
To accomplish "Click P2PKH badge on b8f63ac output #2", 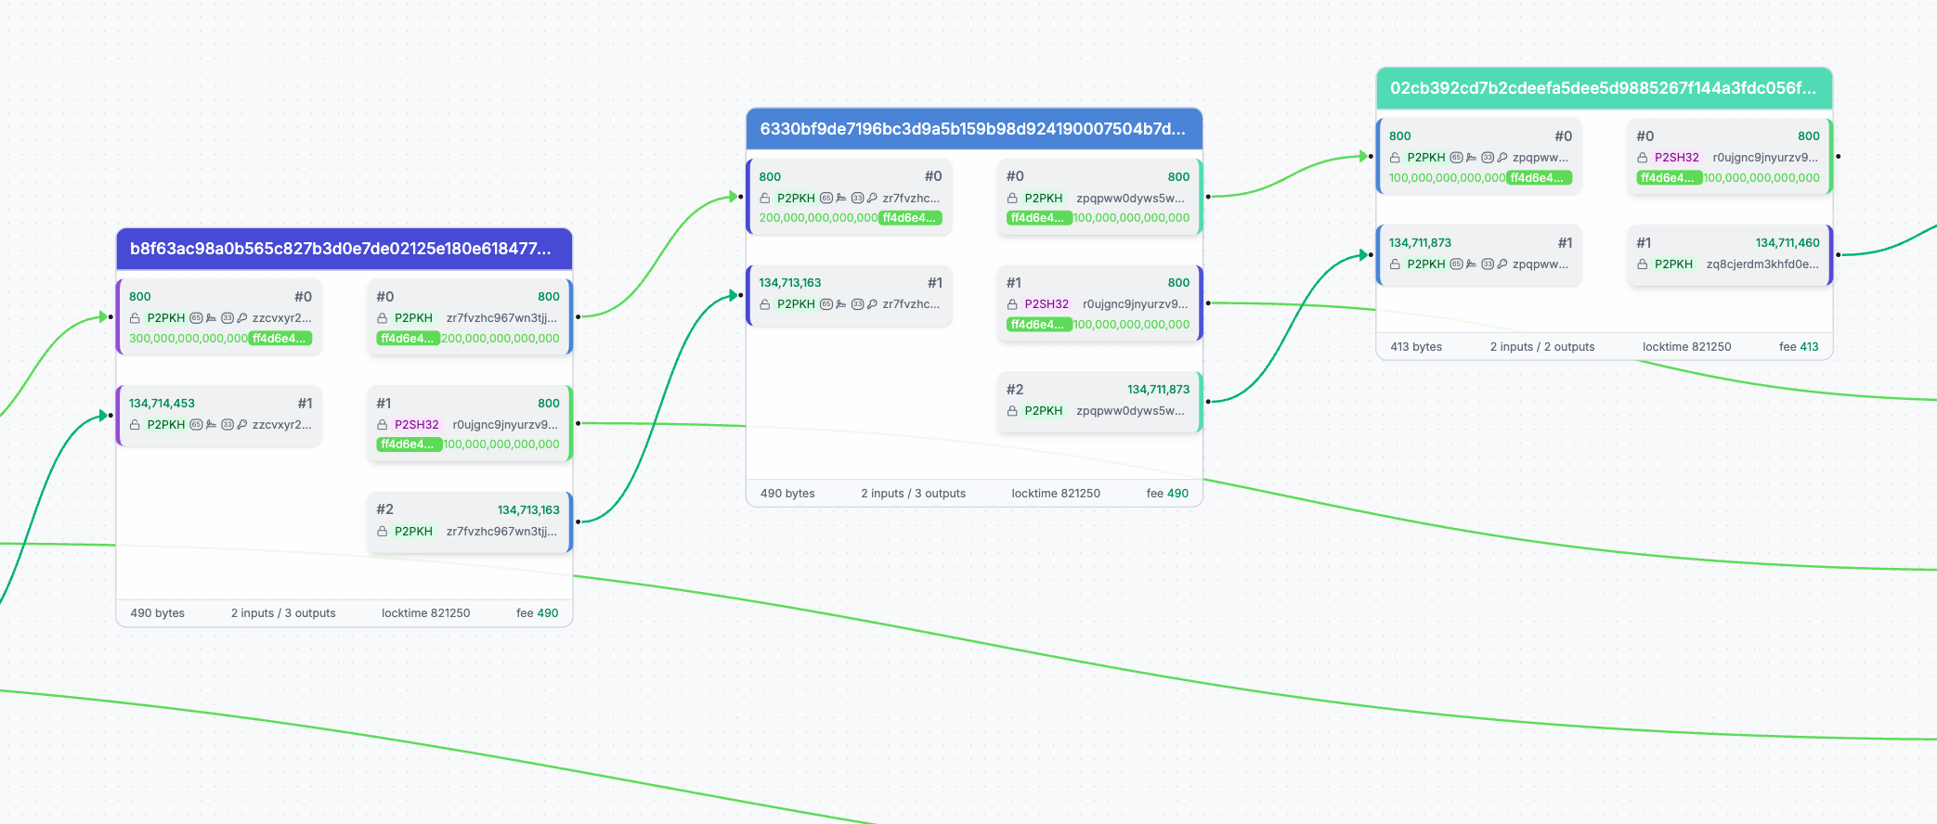I will 413,532.
